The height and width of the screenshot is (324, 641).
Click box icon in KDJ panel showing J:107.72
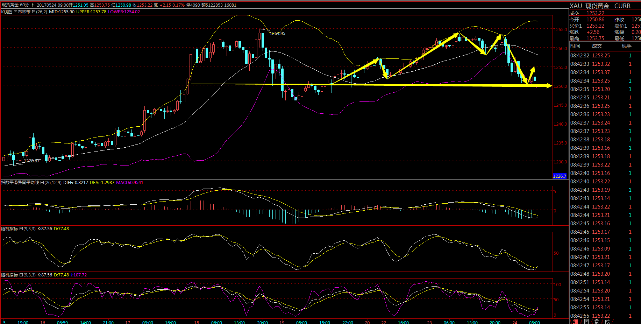[21, 275]
